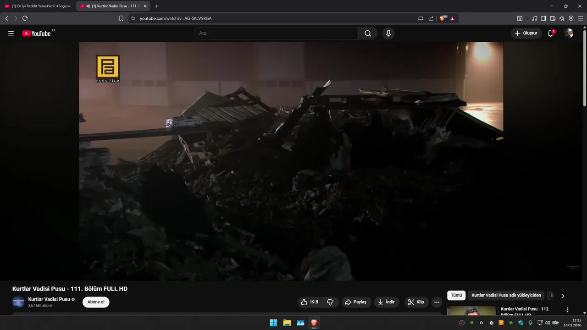Open the YouTube hamburger guide menu
Image resolution: width=587 pixels, height=330 pixels.
click(11, 33)
